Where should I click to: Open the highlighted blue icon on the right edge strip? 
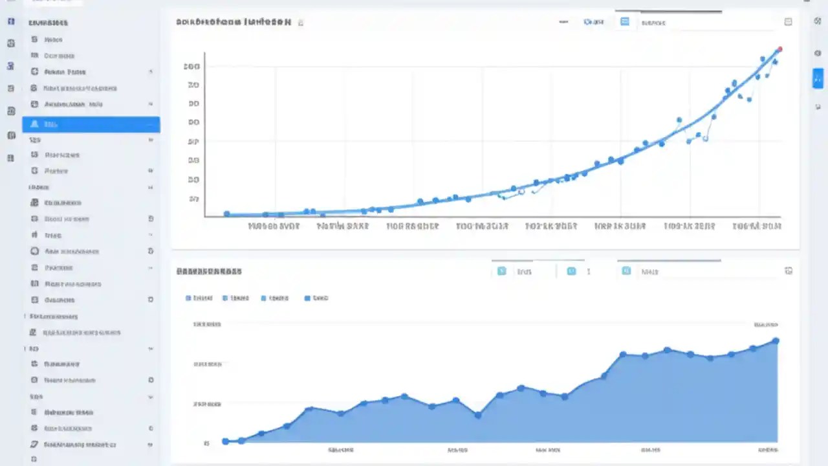pyautogui.click(x=818, y=79)
